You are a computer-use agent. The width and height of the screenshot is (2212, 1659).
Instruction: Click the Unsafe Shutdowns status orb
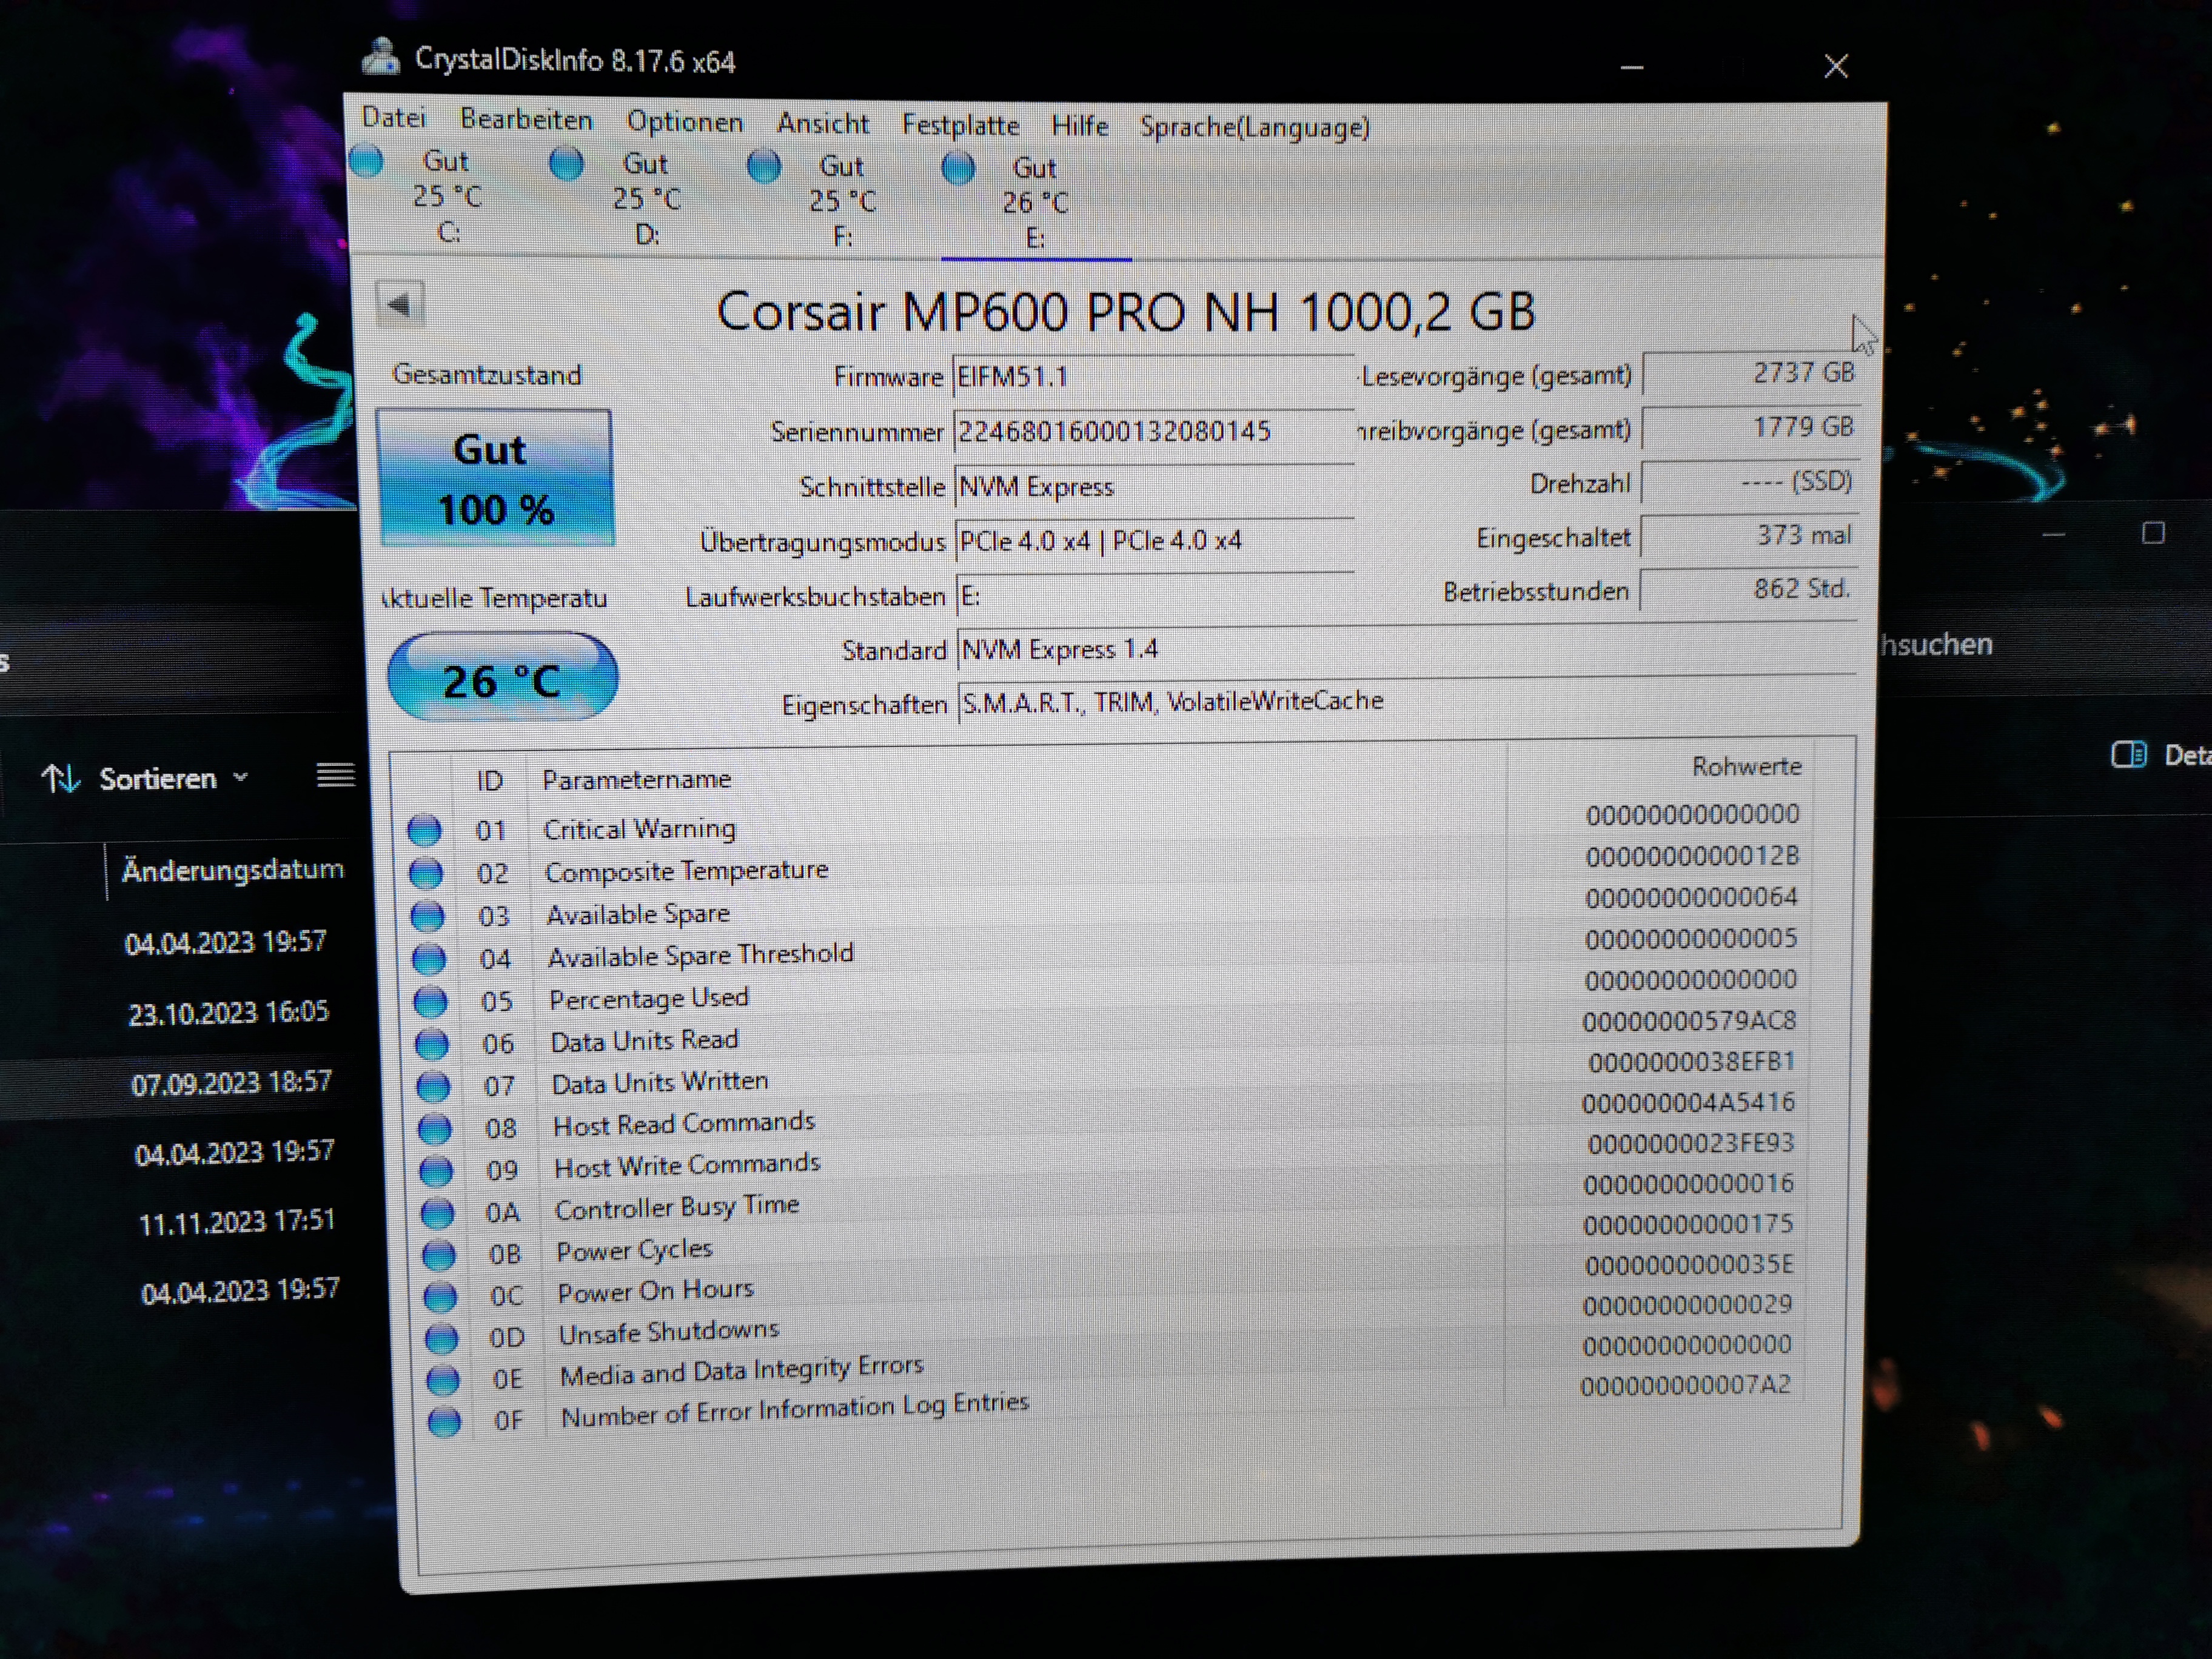[441, 1338]
